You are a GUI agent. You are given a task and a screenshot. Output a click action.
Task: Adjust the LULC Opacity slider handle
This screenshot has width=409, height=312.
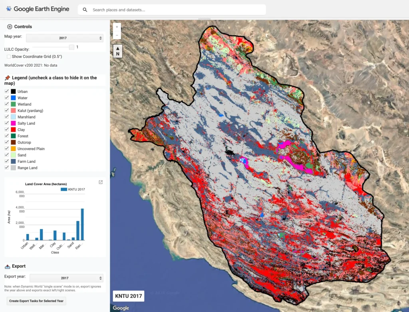(71, 47)
